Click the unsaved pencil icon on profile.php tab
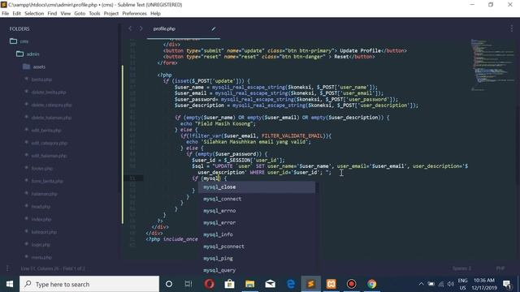Viewport: 520px width, 292px height. pyautogui.click(x=214, y=29)
